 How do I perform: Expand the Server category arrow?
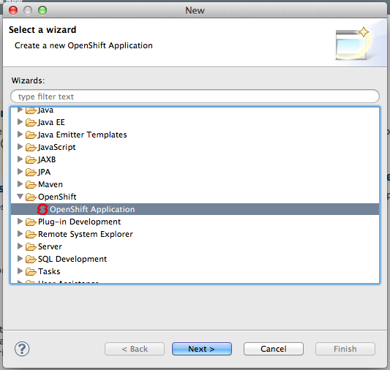pos(20,246)
